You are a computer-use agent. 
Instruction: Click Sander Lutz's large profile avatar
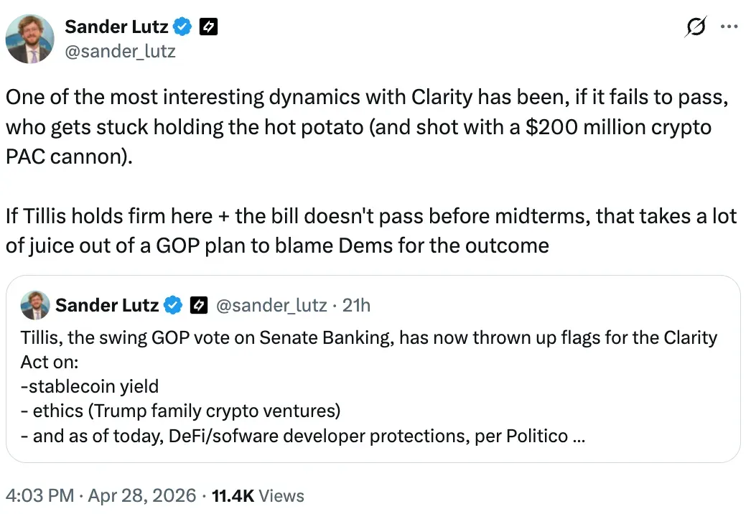pyautogui.click(x=31, y=37)
